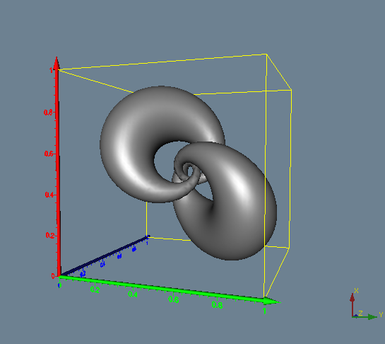Image resolution: width=385 pixels, height=344 pixels.
Task: Click the 0.8 tick label on green axis
Action: click(217, 305)
